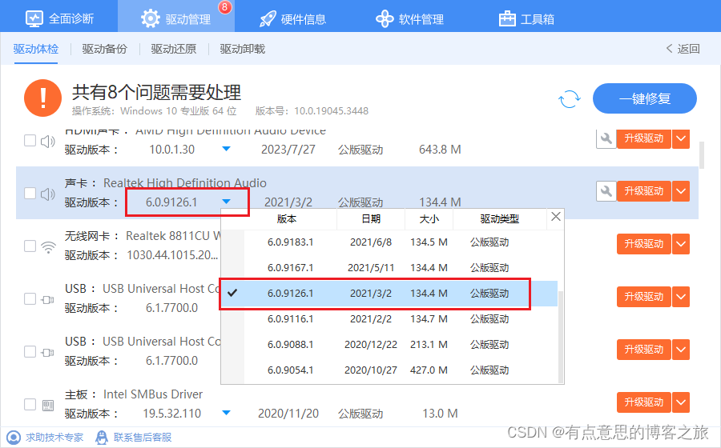Check the Realtek High Definition Audio checkbox
The width and height of the screenshot is (721, 448).
tap(30, 193)
